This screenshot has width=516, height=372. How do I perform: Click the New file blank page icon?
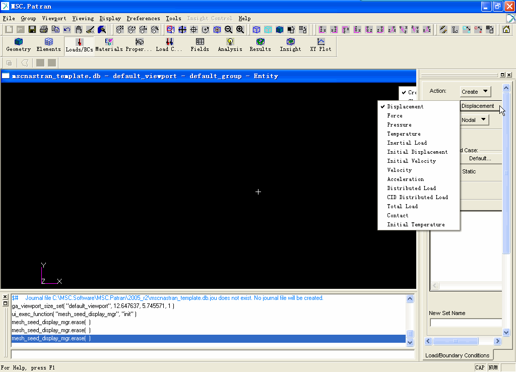pyautogui.click(x=9, y=30)
